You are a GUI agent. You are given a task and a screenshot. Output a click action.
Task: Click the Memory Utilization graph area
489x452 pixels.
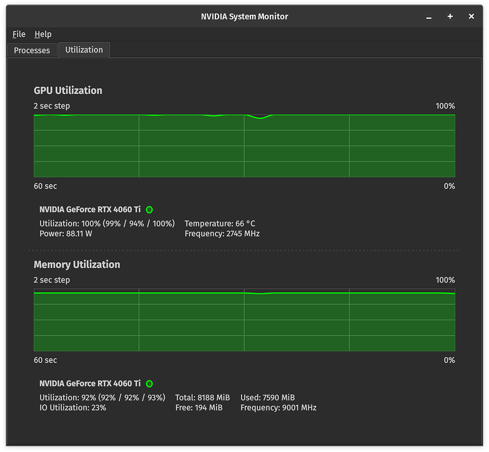(244, 320)
